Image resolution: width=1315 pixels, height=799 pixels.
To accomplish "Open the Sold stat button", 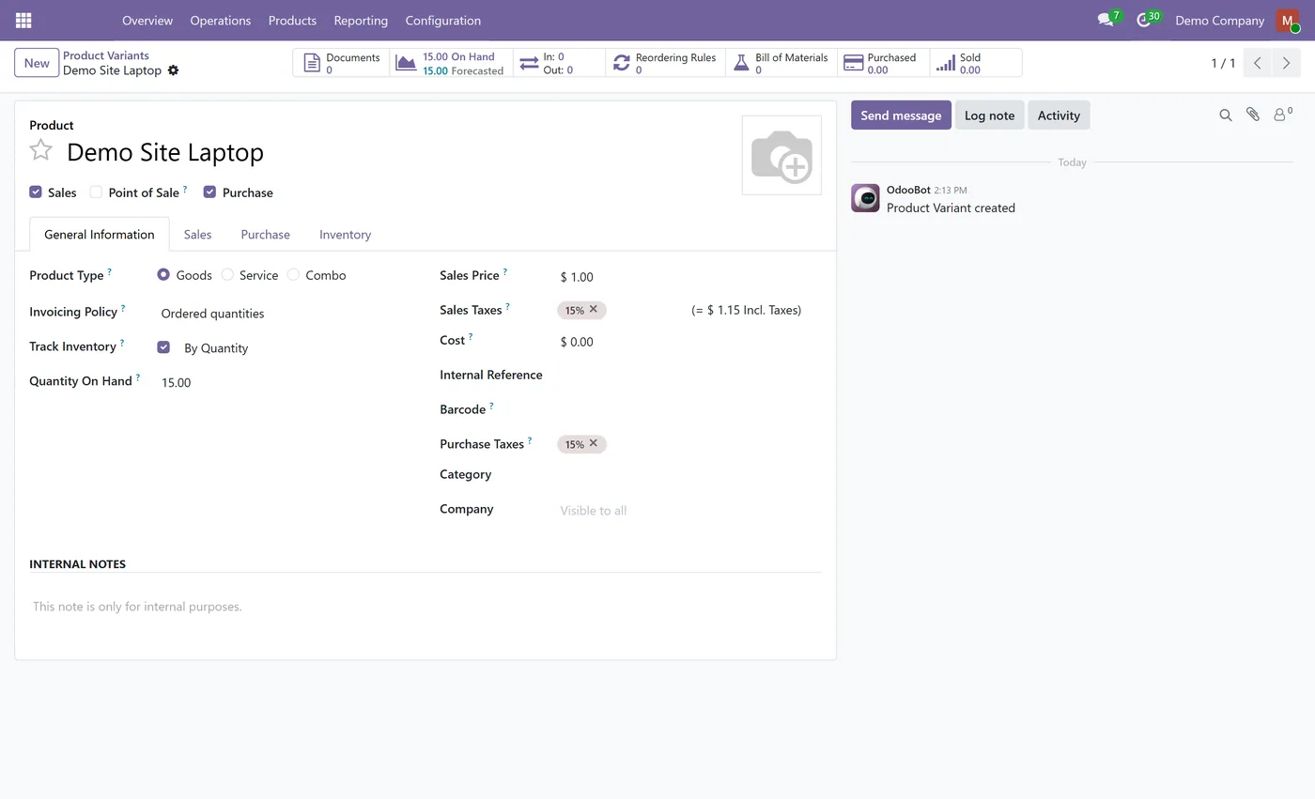I will (x=975, y=63).
